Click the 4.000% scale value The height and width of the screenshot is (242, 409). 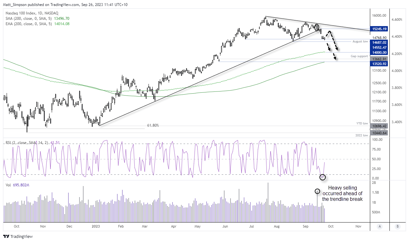click(397, 71)
